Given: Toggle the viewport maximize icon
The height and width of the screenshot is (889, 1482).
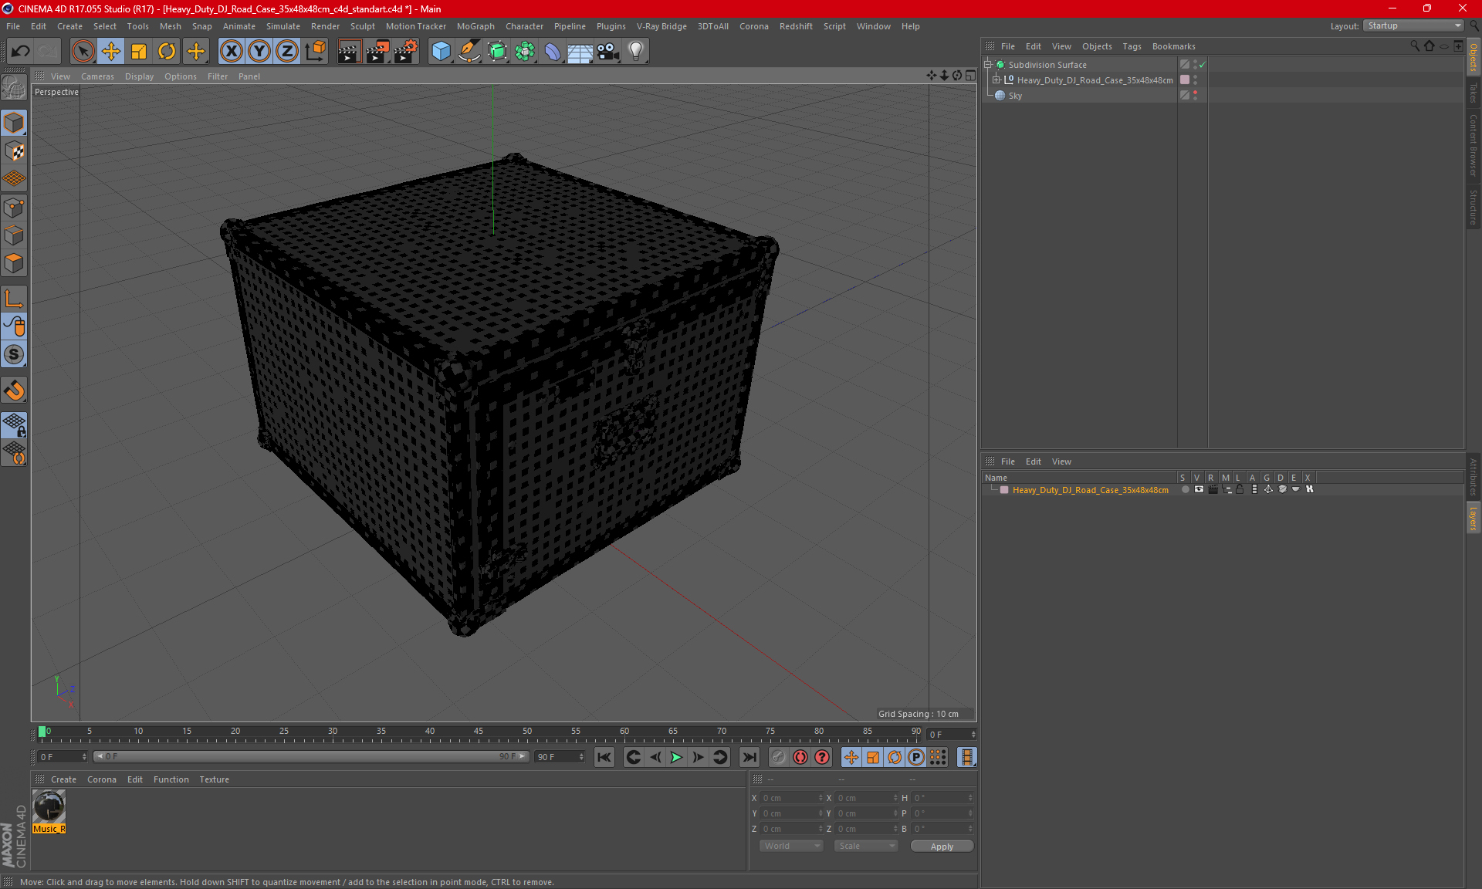Looking at the screenshot, I should (970, 76).
